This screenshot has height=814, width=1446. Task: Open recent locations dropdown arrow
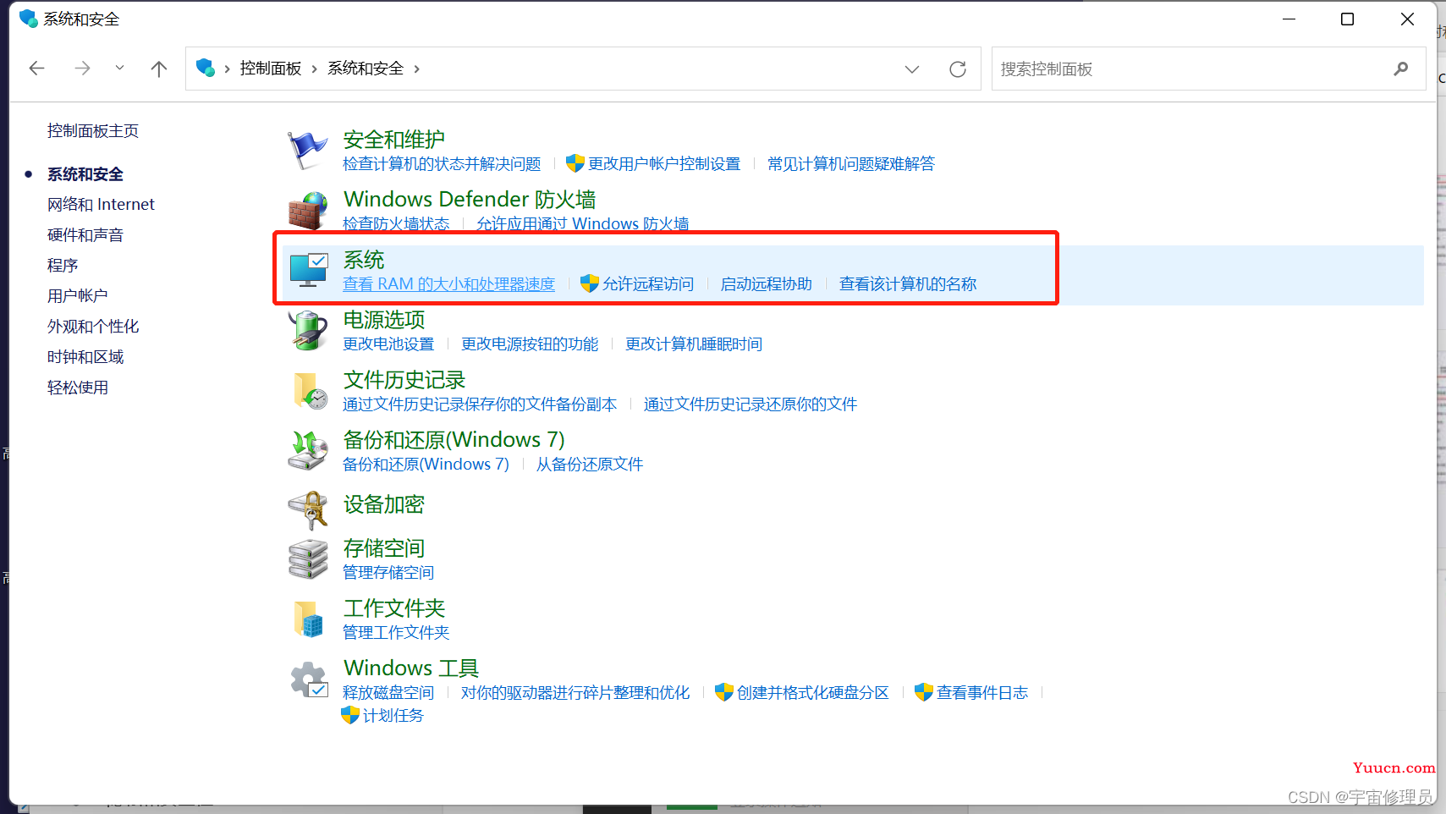click(119, 69)
